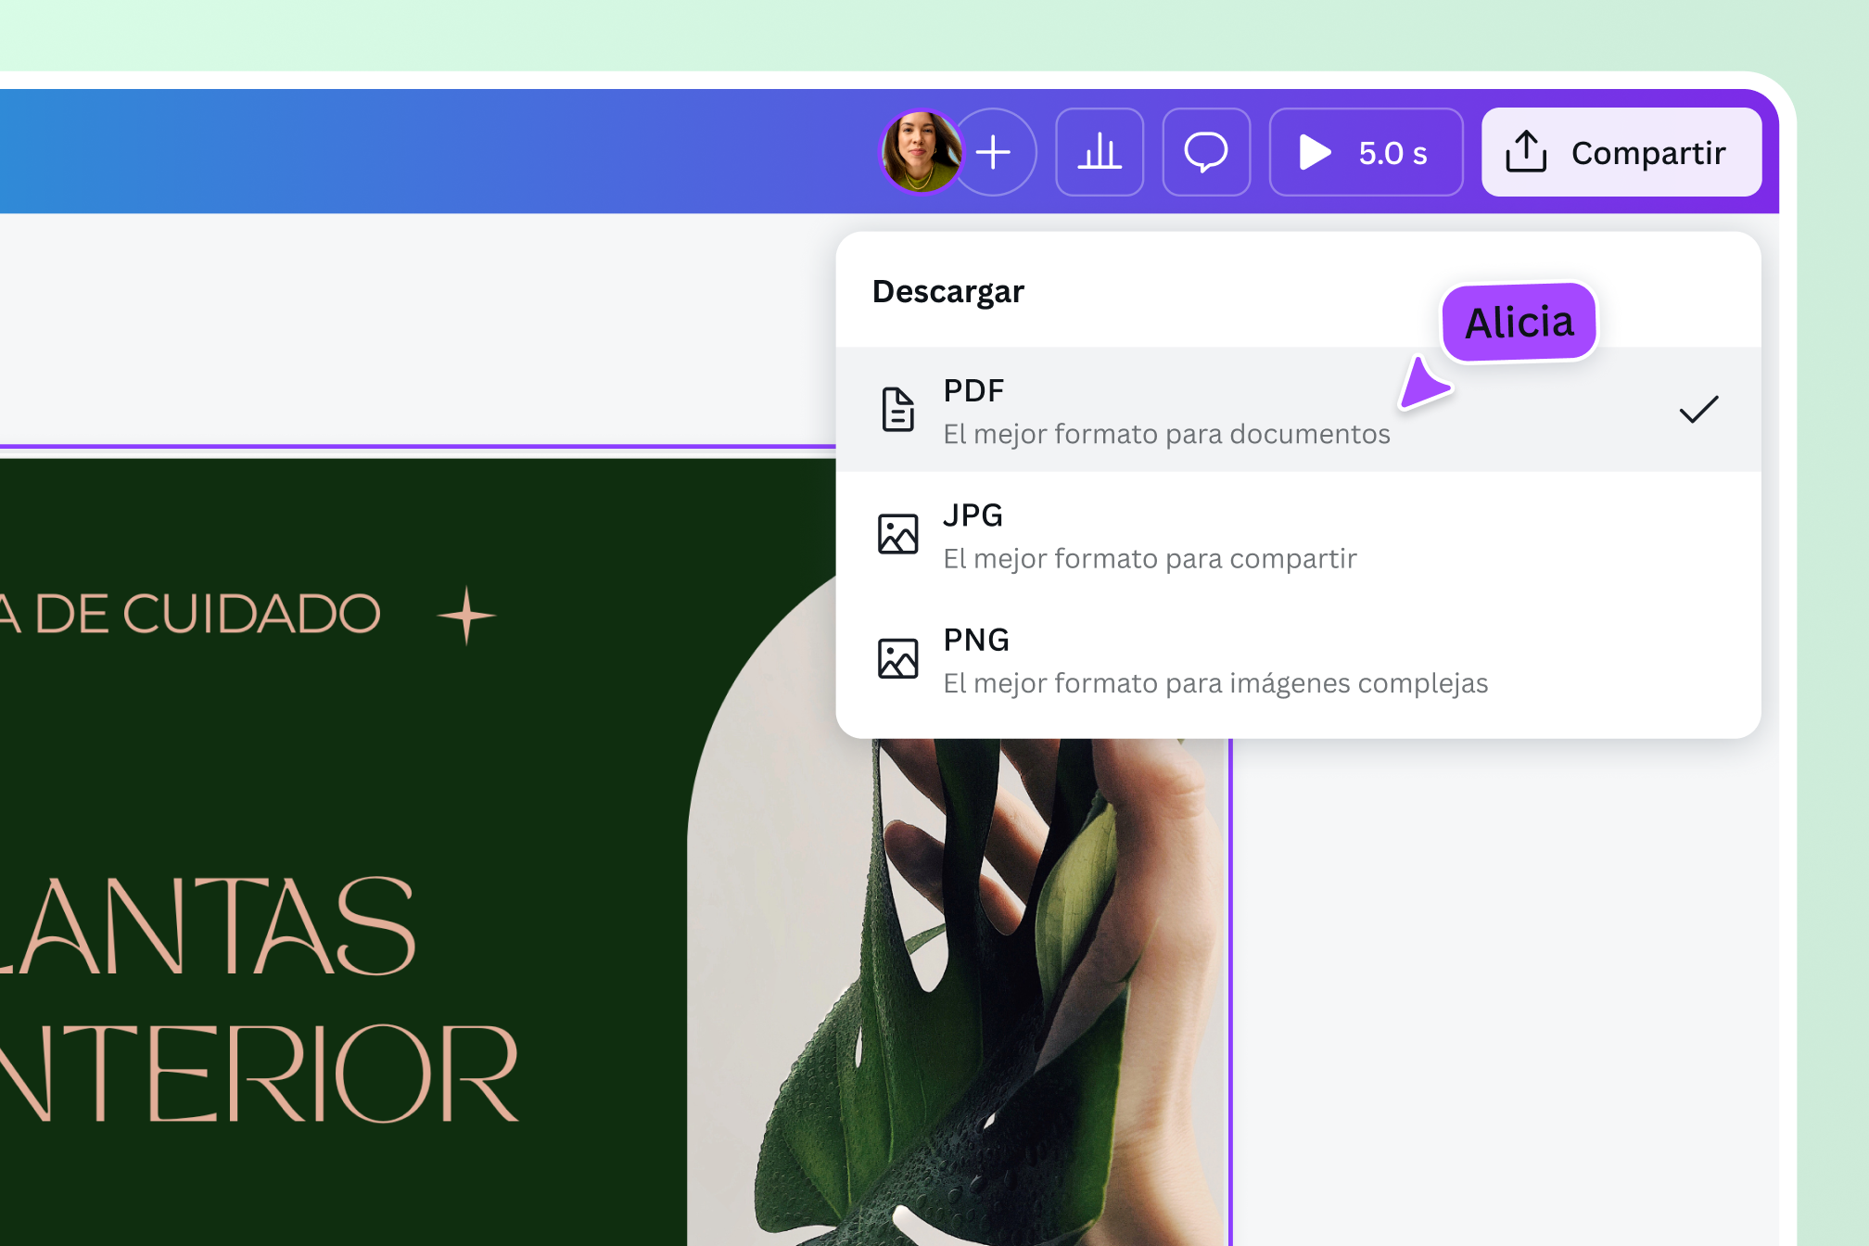Select the monstera leaf photo
1869x1246 pixels.
coord(960,992)
